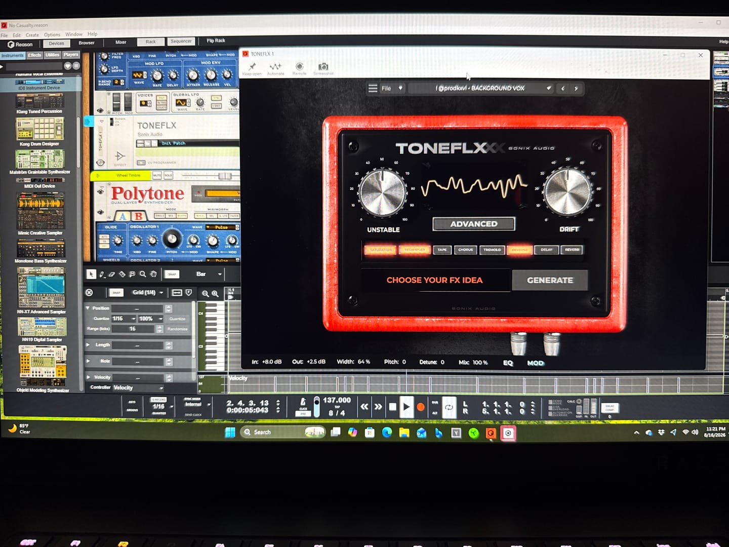Toggle the DELAY effect button
This screenshot has height=547, width=729.
(x=547, y=250)
